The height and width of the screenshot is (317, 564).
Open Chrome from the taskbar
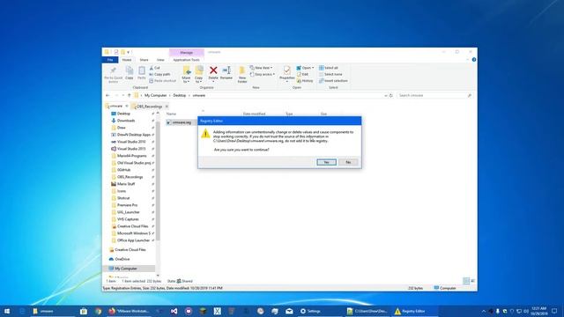click(x=98, y=311)
